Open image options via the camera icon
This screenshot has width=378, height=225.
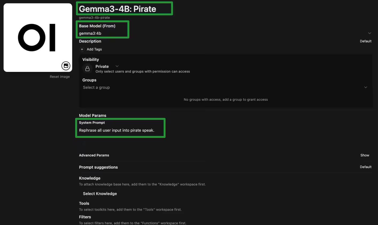66,66
